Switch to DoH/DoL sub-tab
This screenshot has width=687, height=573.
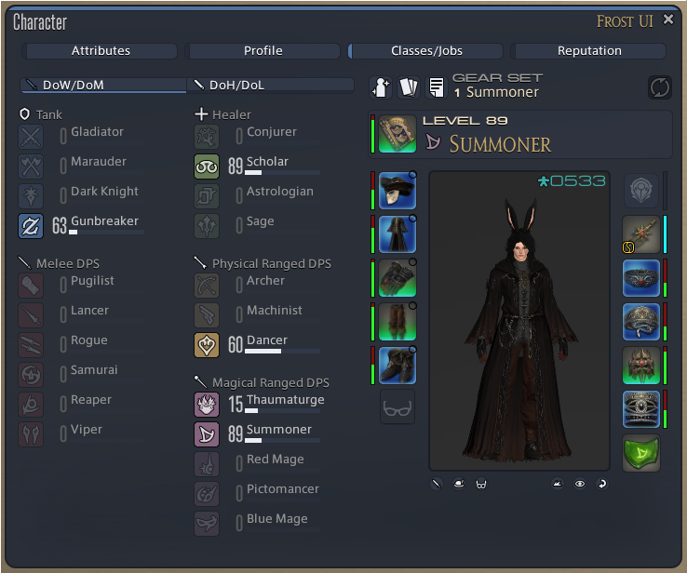[270, 85]
